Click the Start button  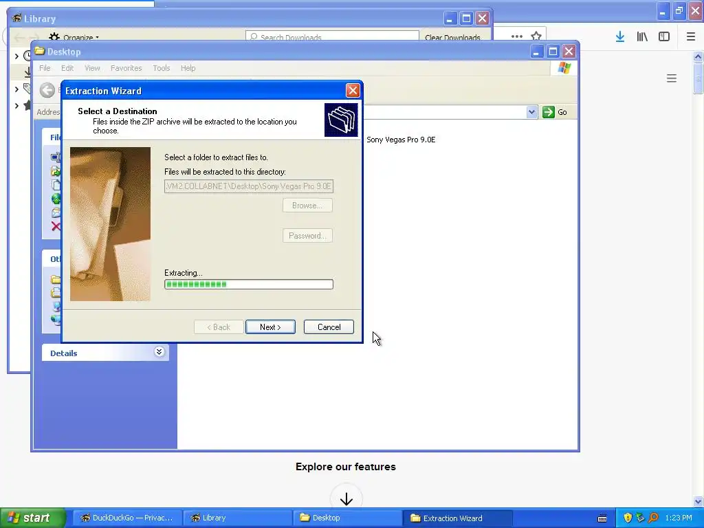[32, 518]
